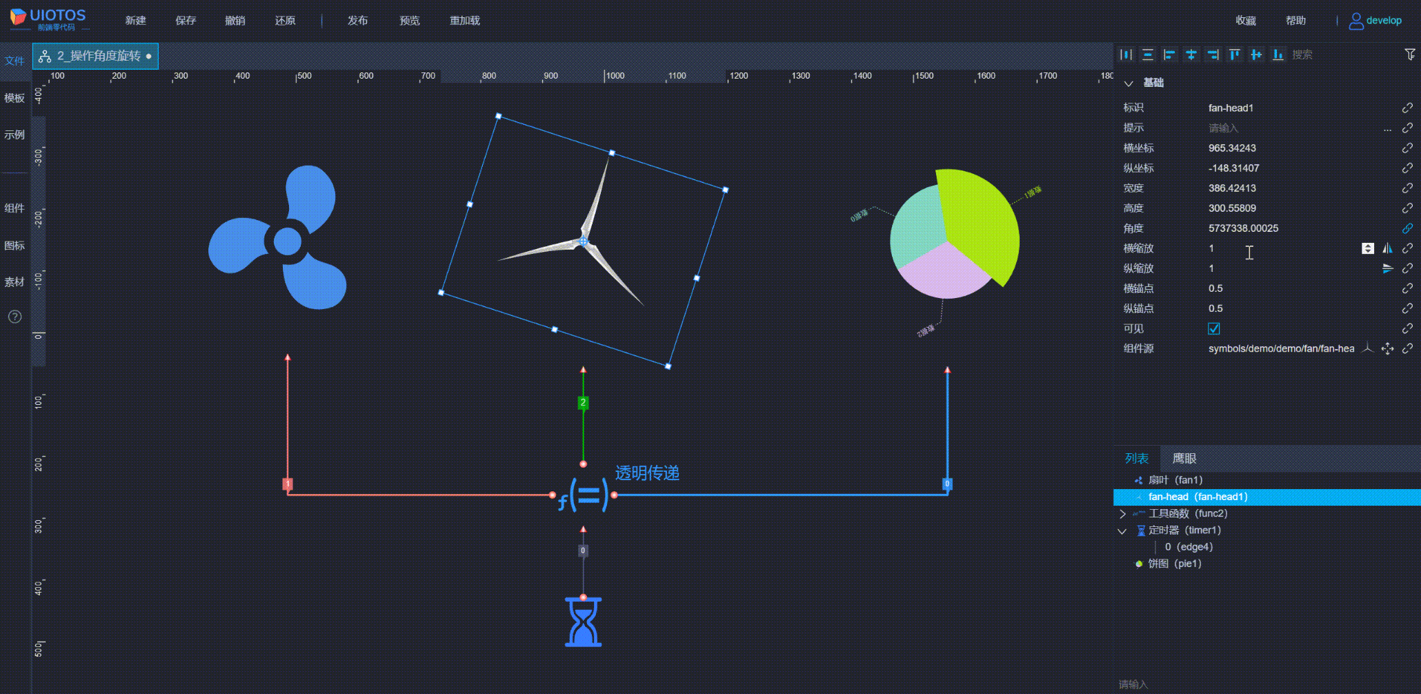
Task: Click the move-arrows icon in 组件源 row
Action: 1387,349
